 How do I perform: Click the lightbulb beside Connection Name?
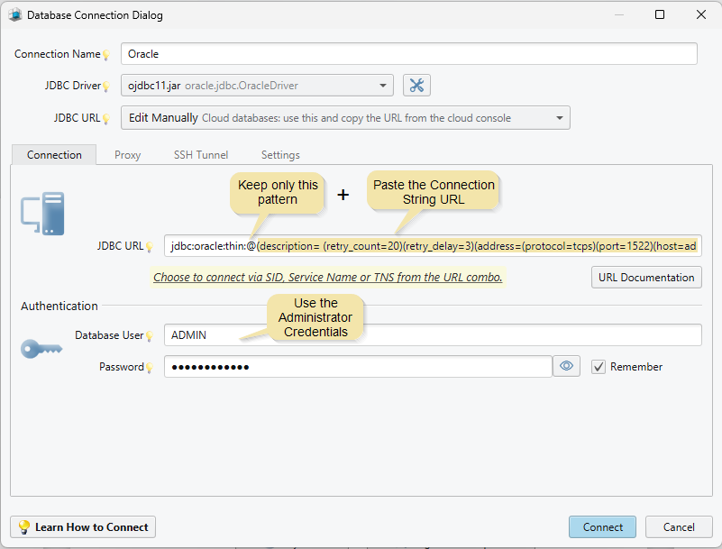tap(105, 54)
